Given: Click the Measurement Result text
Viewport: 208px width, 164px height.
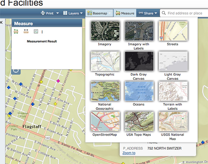Looking at the screenshot, I should click(42, 41).
